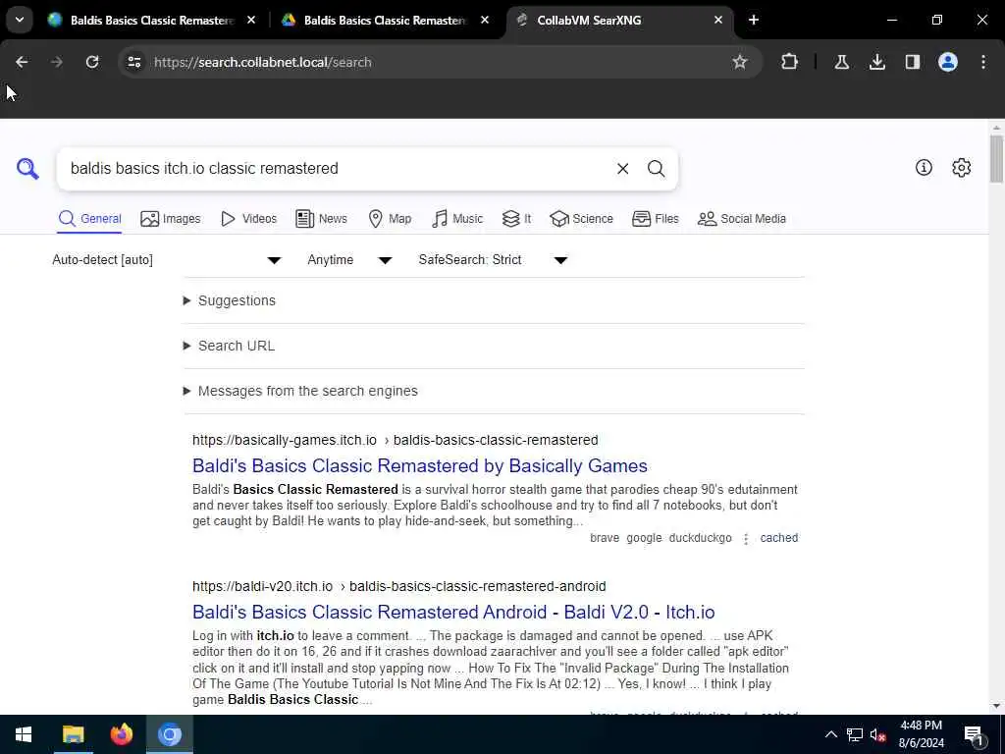Open Baldi's Basics Classic Remastered by Basically Games

420,465
